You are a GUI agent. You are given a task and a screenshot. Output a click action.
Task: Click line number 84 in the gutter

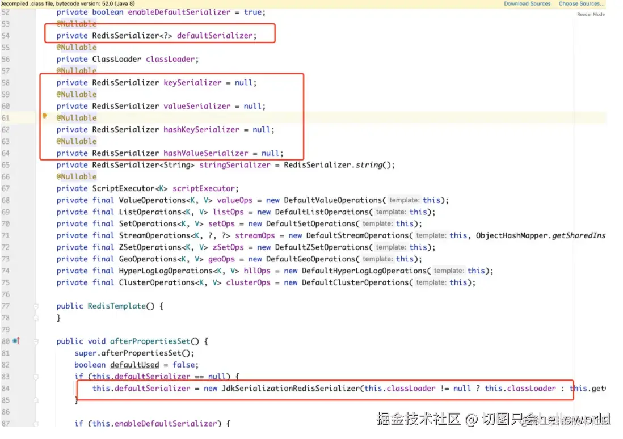pos(6,388)
